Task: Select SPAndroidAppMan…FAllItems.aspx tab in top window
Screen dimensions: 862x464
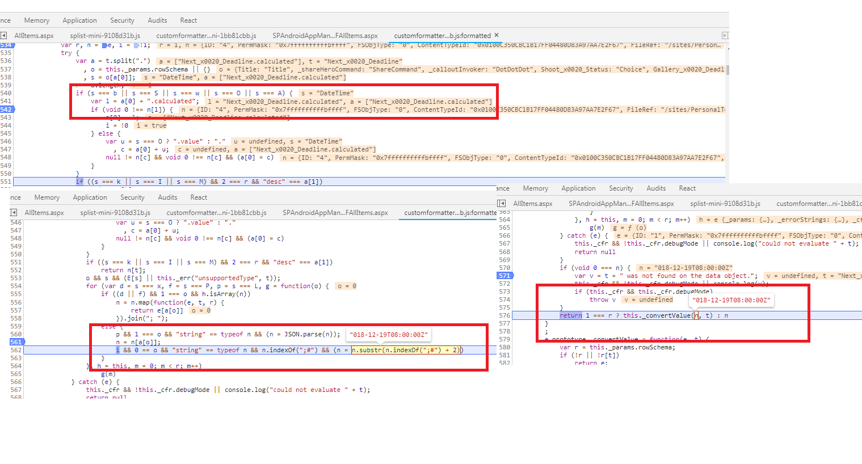Action: [325, 35]
